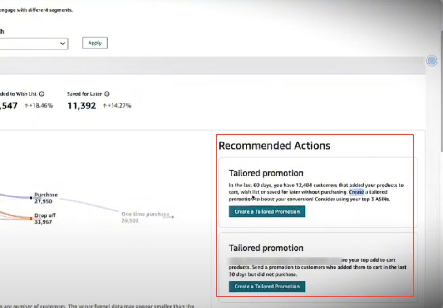The height and width of the screenshot is (308, 443).
Task: Click the blurred product names in second card
Action: pyautogui.click(x=284, y=260)
